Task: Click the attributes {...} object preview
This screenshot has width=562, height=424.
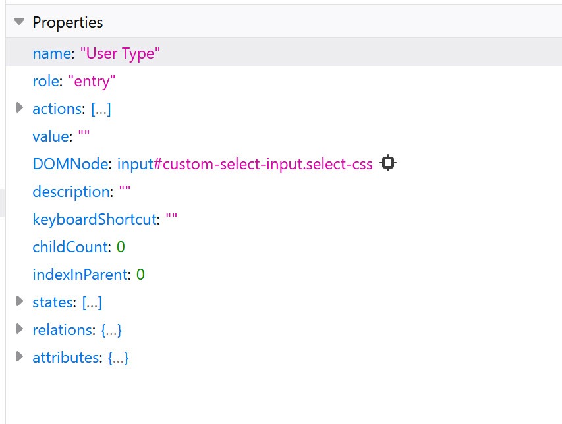Action: (x=118, y=358)
